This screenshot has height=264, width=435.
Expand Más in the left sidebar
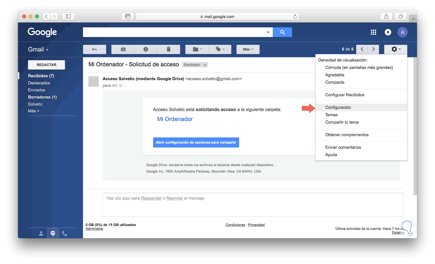33,111
